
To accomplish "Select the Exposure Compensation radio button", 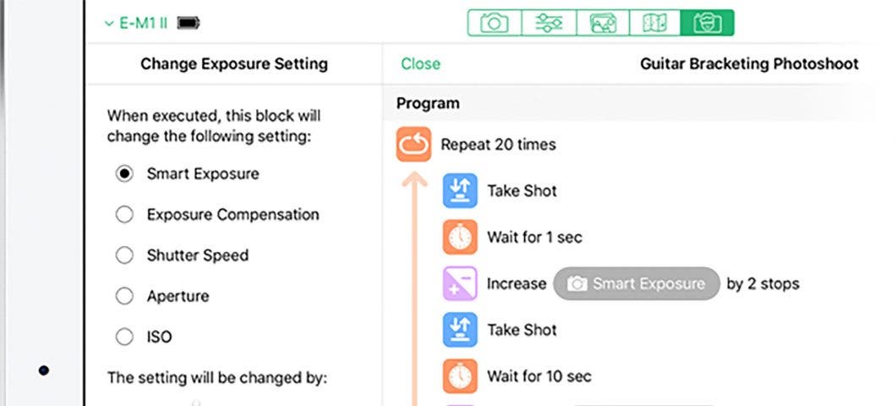I will coord(124,215).
